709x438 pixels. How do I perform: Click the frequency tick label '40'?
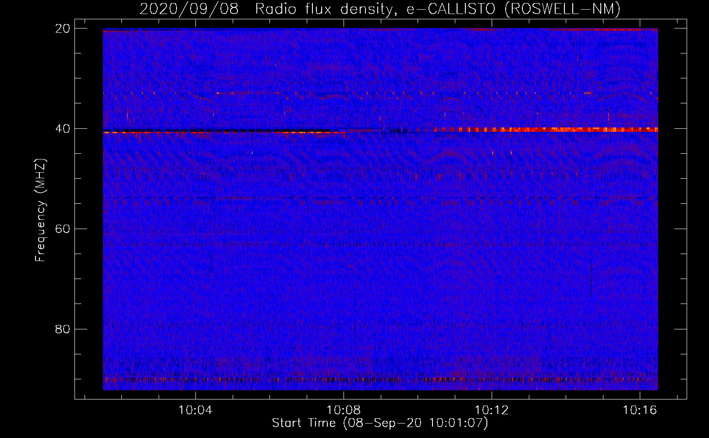(63, 129)
